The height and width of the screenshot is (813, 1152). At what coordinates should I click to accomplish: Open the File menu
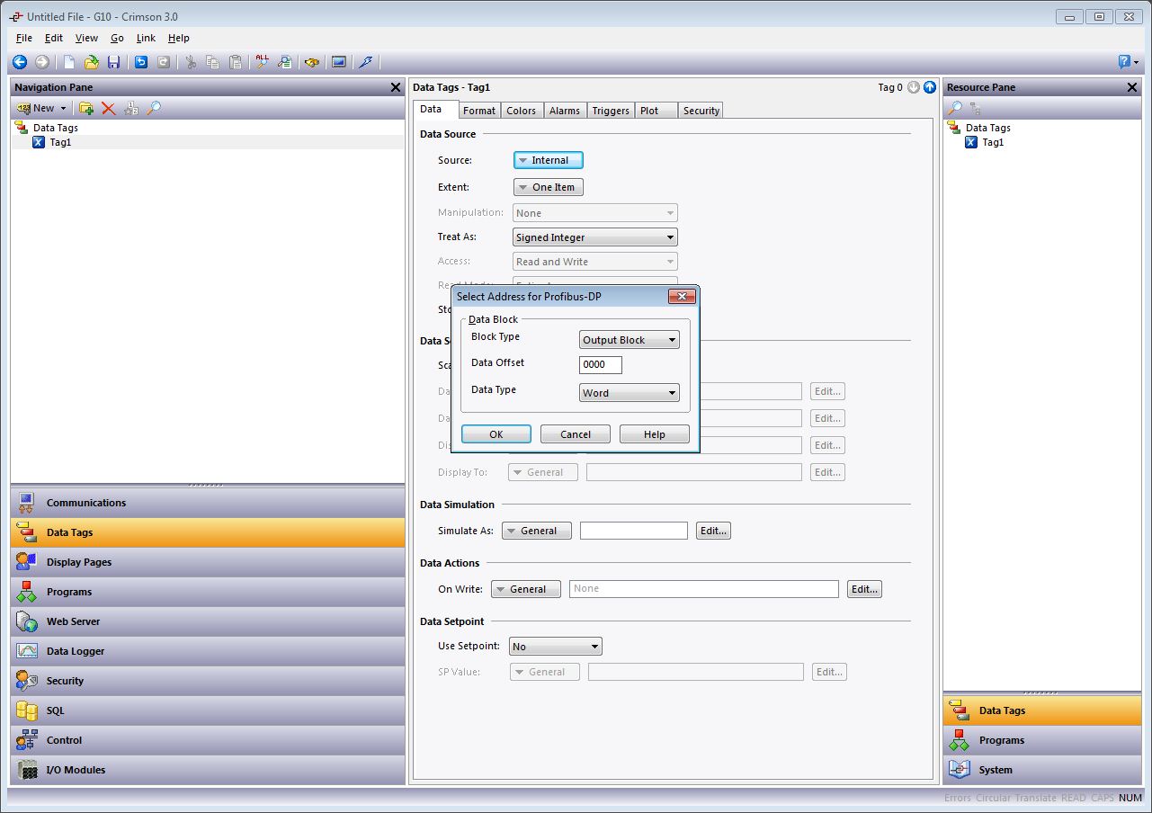(x=24, y=38)
